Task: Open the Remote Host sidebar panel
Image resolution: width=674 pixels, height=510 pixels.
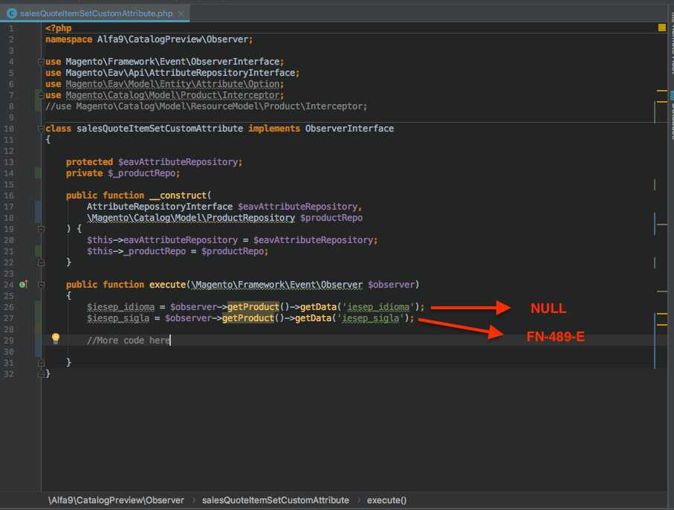Action: (671, 45)
